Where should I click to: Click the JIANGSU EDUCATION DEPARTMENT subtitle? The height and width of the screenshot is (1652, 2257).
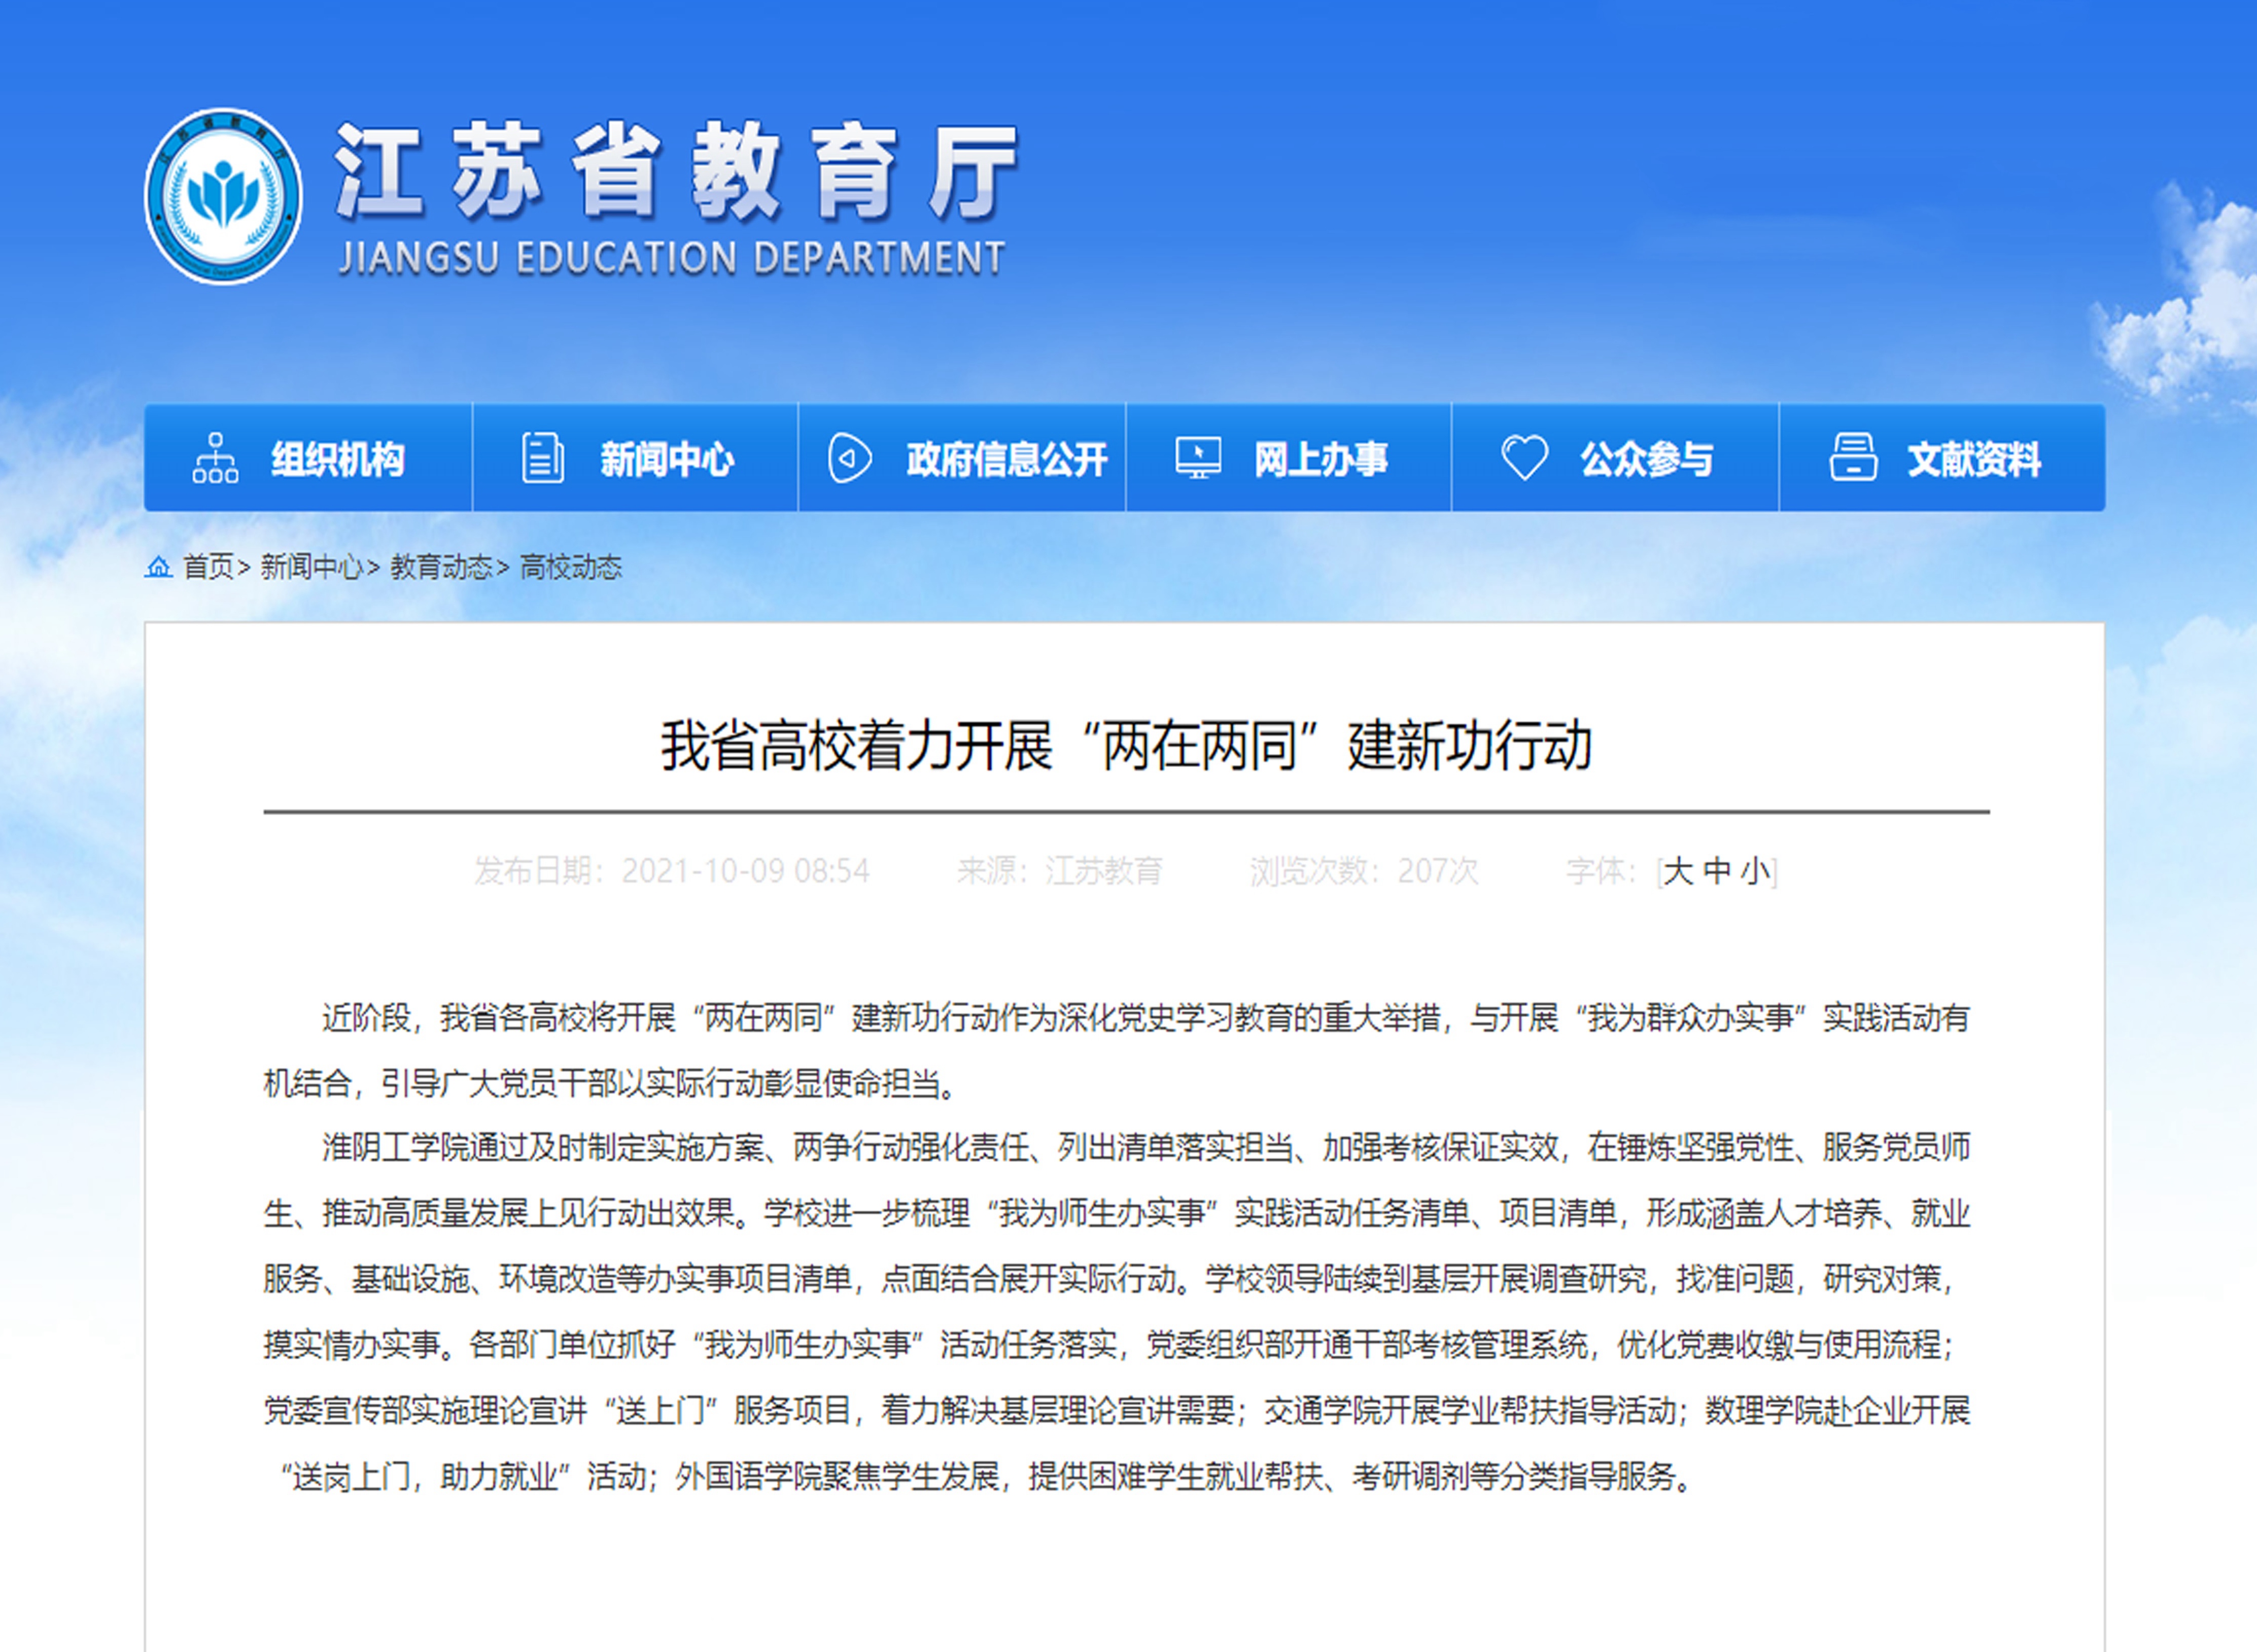pos(672,258)
